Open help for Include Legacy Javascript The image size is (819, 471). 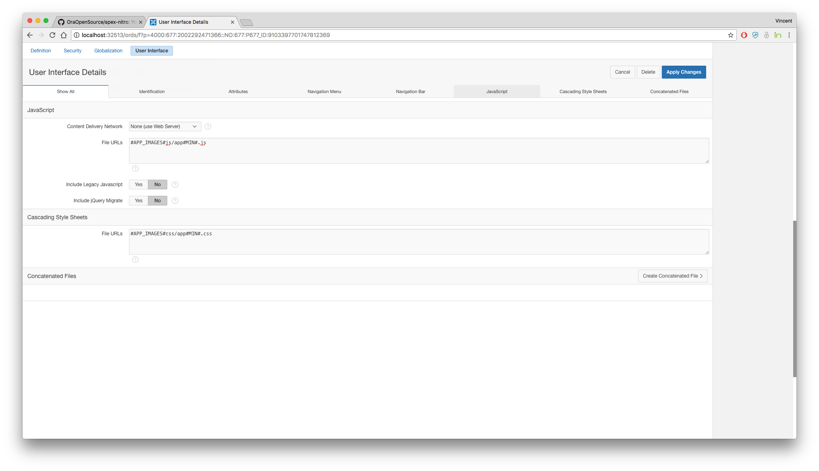175,185
